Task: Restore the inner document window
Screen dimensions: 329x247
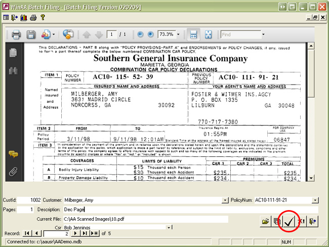Action: (x=315, y=17)
